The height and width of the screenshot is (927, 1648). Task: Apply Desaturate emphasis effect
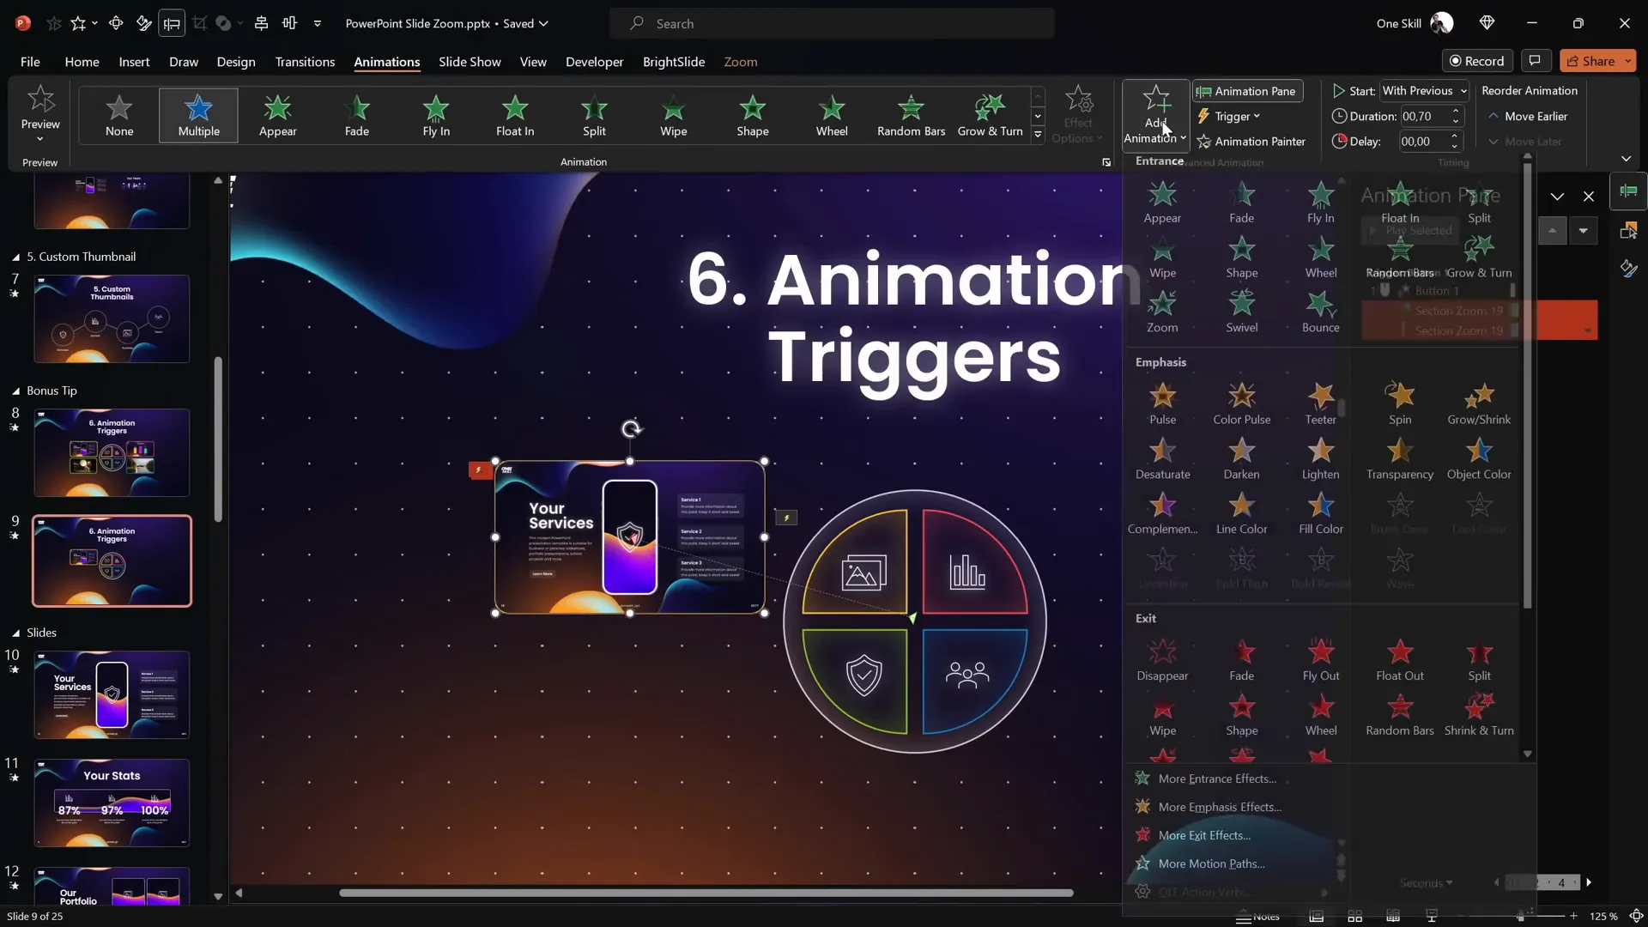[x=1162, y=458]
